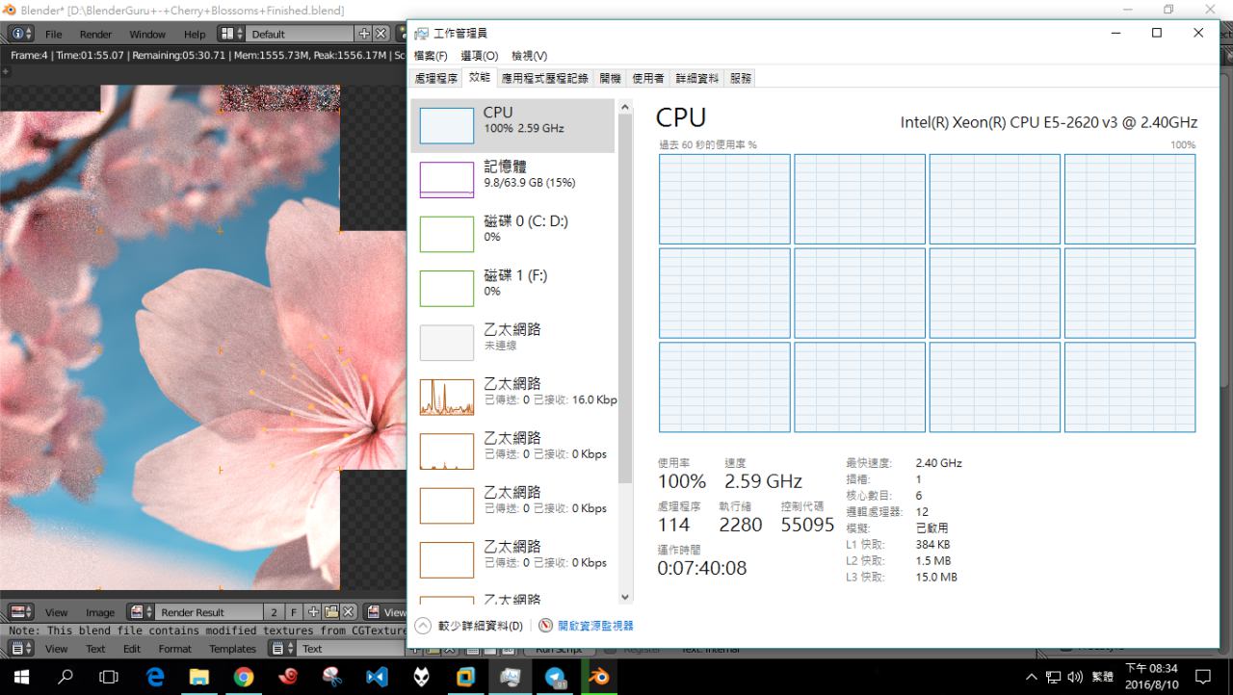Open Visual Studio Code from the taskbar
The height and width of the screenshot is (695, 1233).
click(x=377, y=677)
